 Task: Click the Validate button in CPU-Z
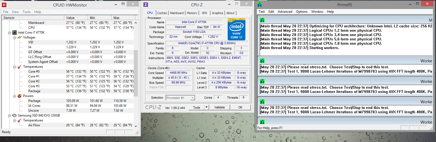[x=219, y=107]
